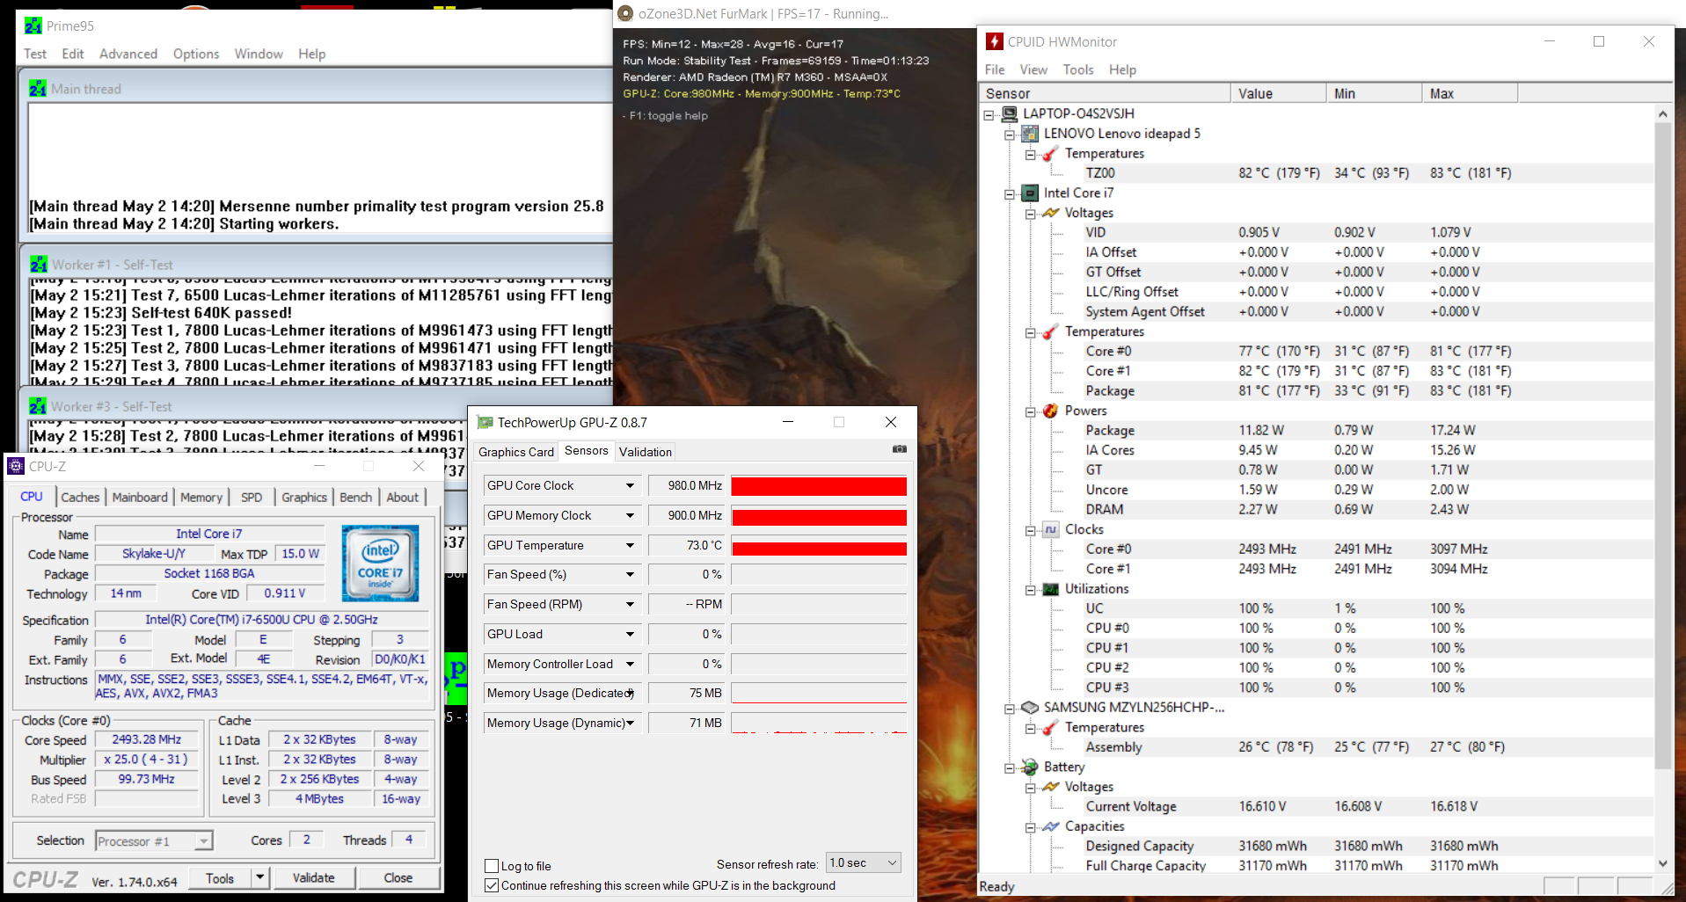Collapse the Battery node in HWMonitor
The image size is (1686, 902).
pyautogui.click(x=1010, y=767)
